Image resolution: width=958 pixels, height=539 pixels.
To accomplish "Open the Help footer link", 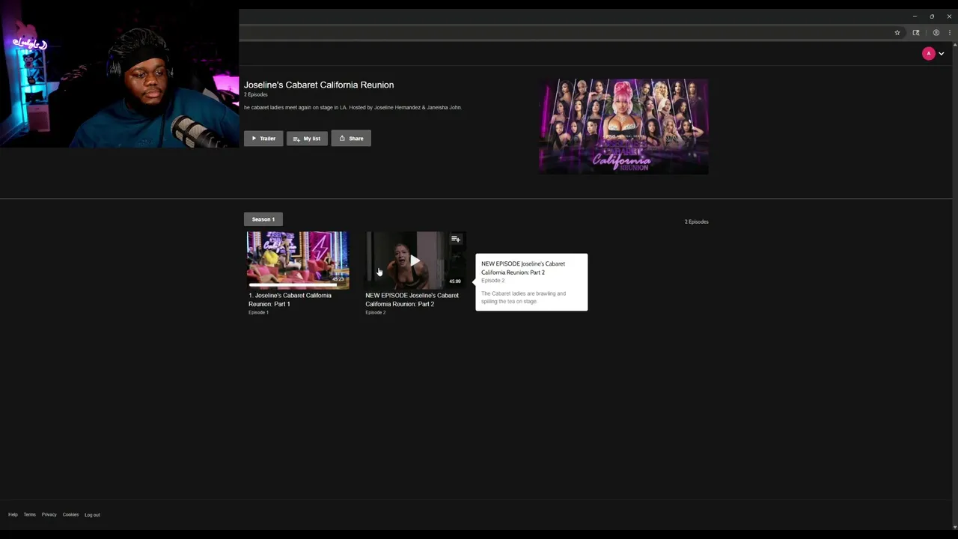I will tap(13, 515).
